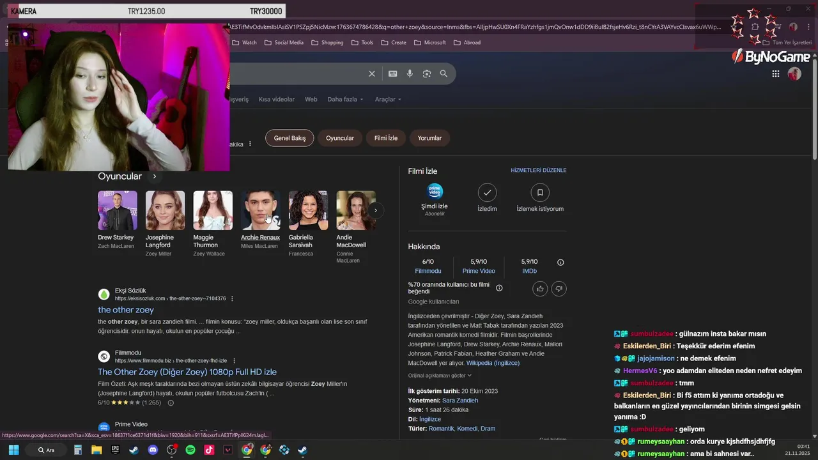Select Genel Bakış chip
The image size is (818, 460).
tap(289, 138)
